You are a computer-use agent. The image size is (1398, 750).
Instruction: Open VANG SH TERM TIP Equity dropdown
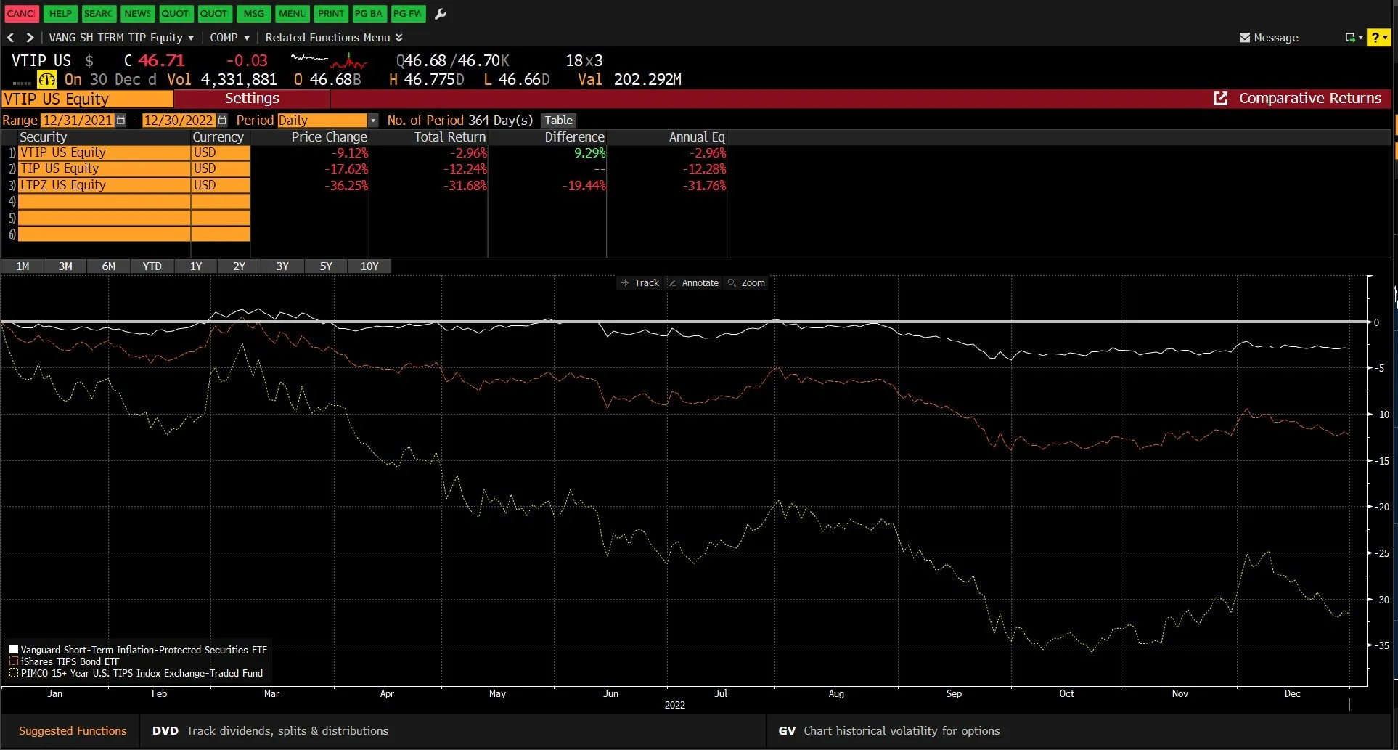pyautogui.click(x=121, y=37)
